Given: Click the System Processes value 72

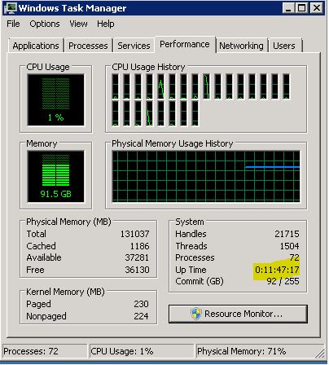Looking at the screenshot, I should [294, 257].
